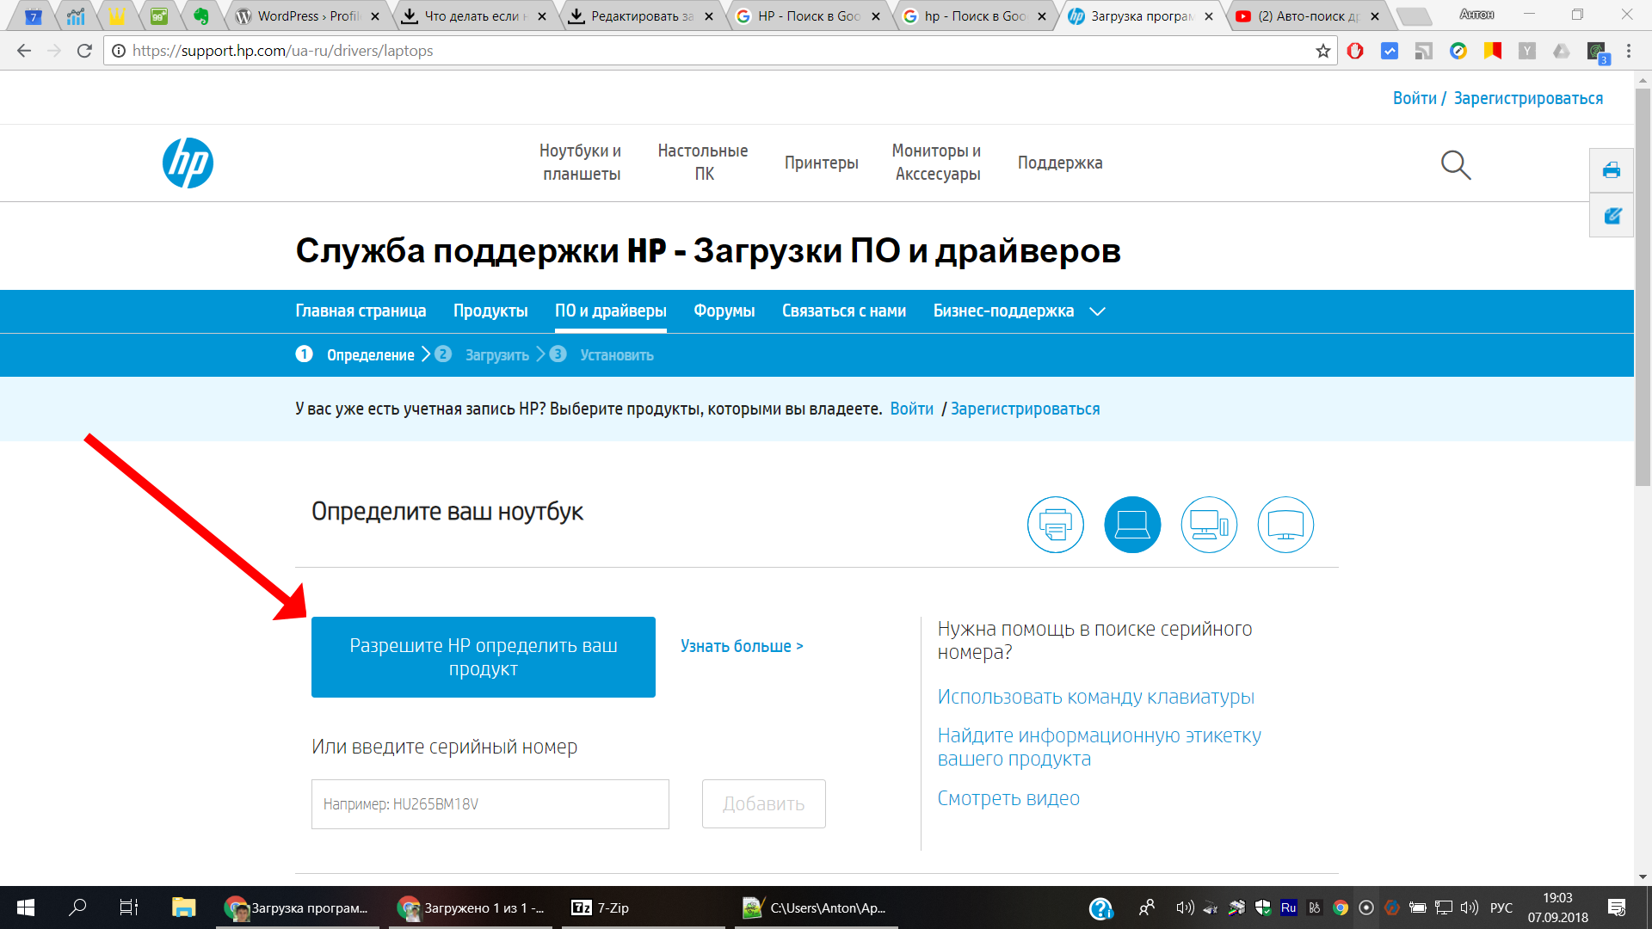Click the feedback edit side icon
This screenshot has height=929, width=1652.
click(x=1612, y=215)
